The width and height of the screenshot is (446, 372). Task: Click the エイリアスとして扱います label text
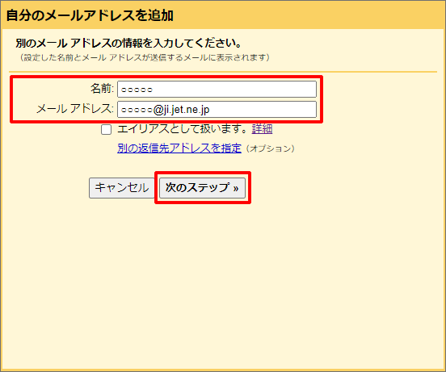pos(183,129)
